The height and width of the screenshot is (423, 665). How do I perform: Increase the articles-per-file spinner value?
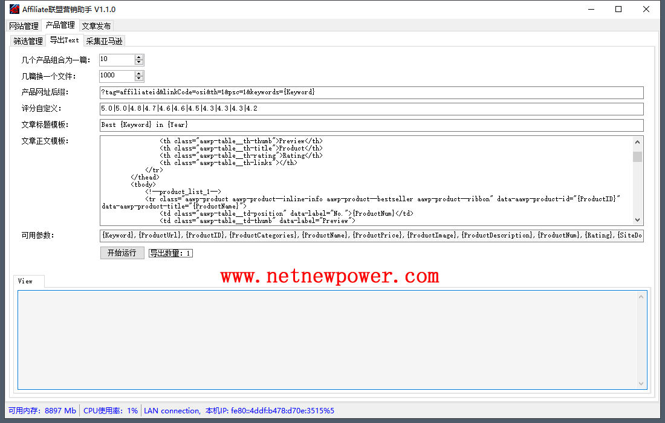click(x=139, y=73)
